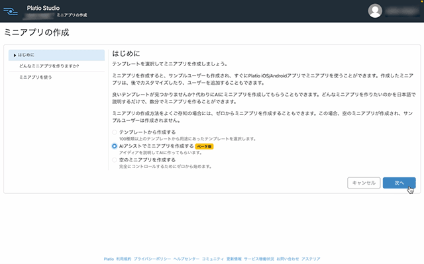Select ミニアプリを使う step
424x264 pixels.
click(x=56, y=77)
